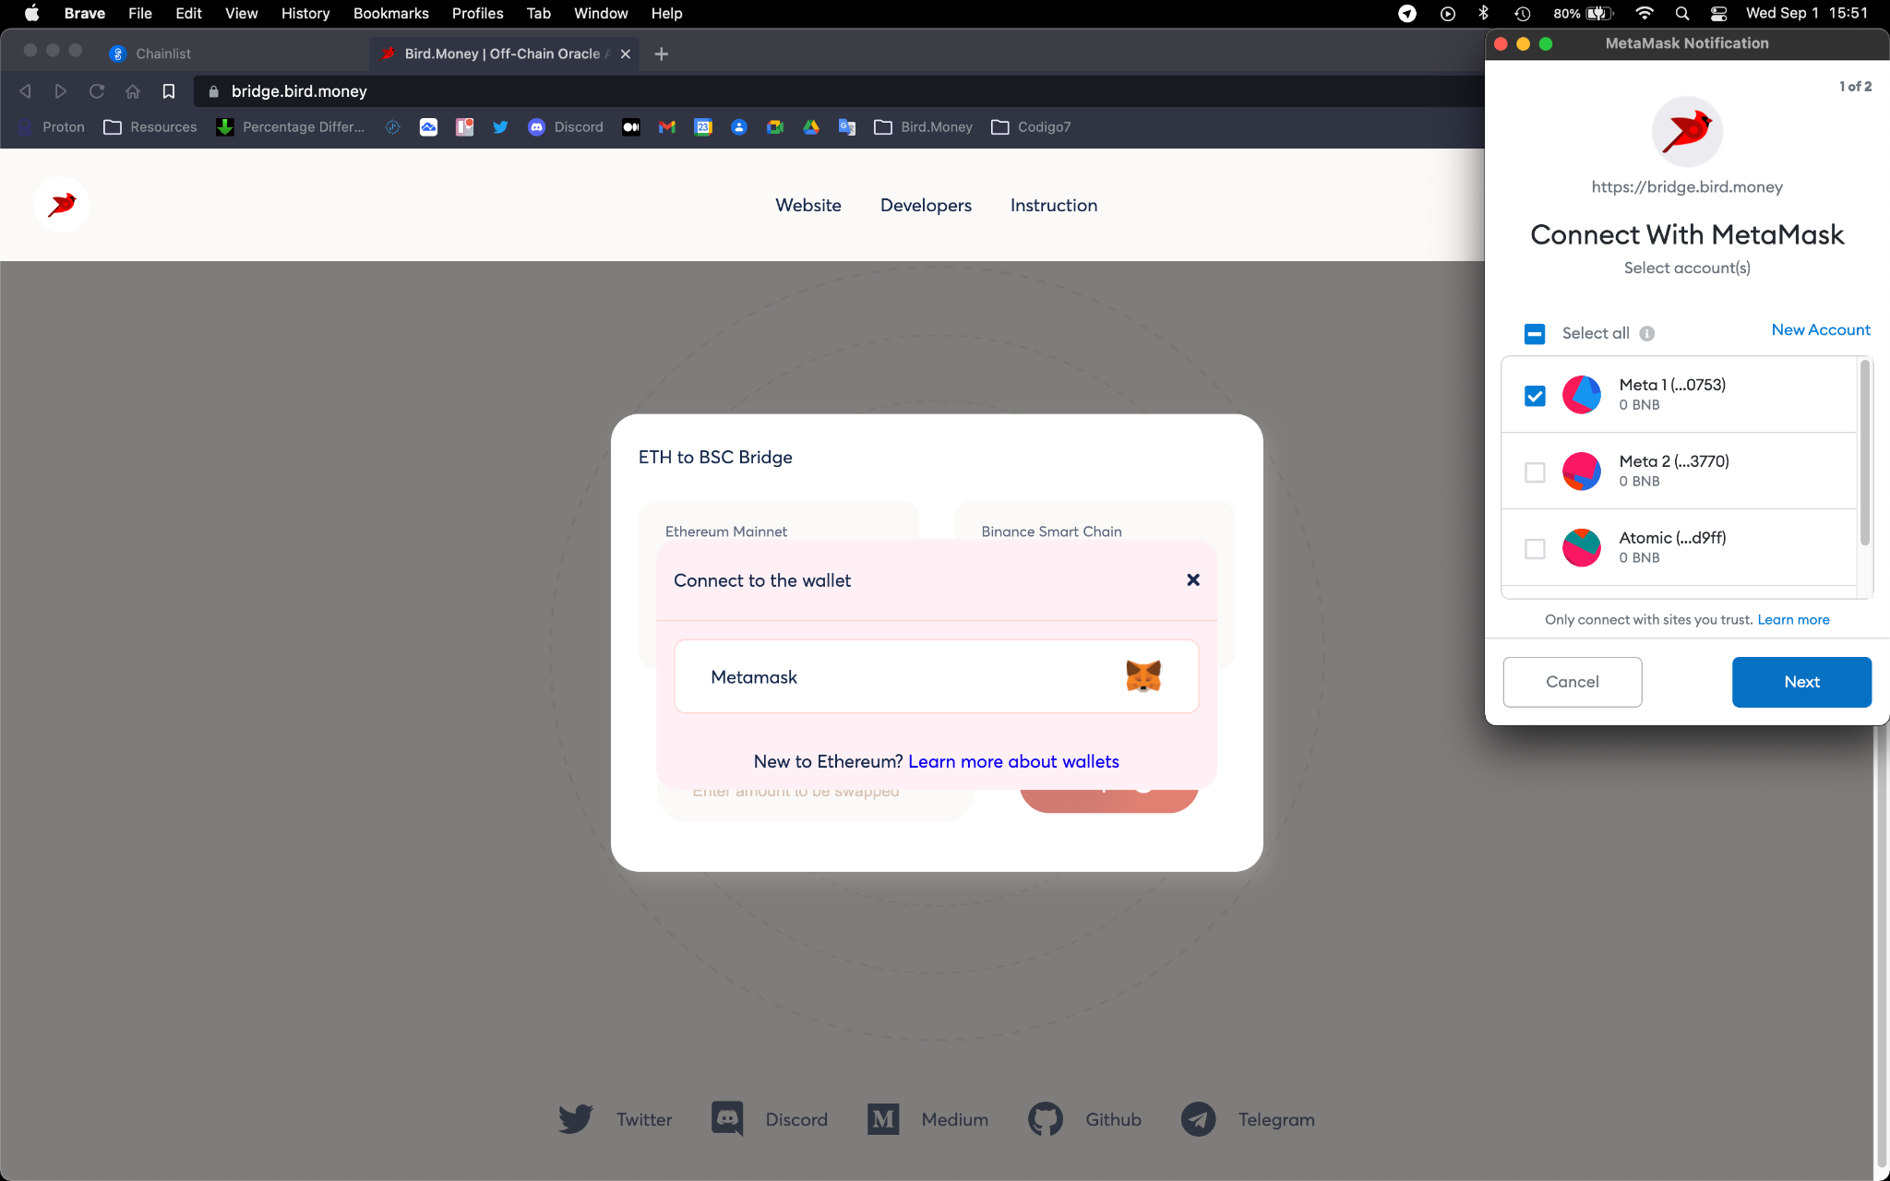Click the Telegram icon in the footer
This screenshot has height=1181, width=1890.
[x=1198, y=1119]
